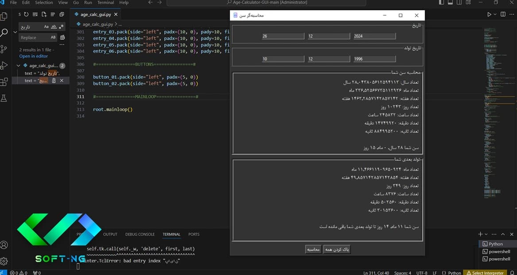Open the run button dropdown arrow
517x275 pixels.
(x=495, y=15)
